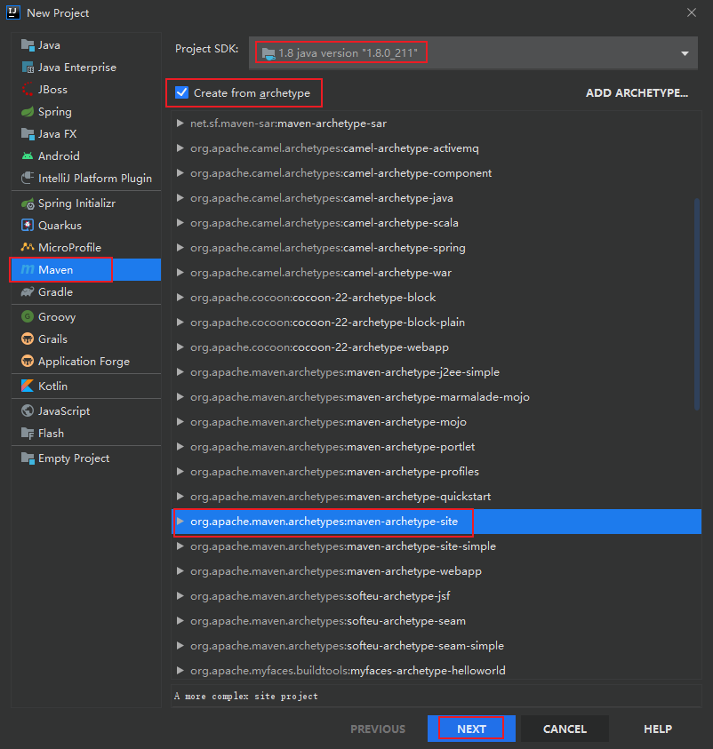Select Java project type label
Image resolution: width=713 pixels, height=749 pixels.
click(x=49, y=45)
